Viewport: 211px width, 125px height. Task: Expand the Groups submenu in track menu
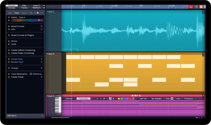click(42, 68)
